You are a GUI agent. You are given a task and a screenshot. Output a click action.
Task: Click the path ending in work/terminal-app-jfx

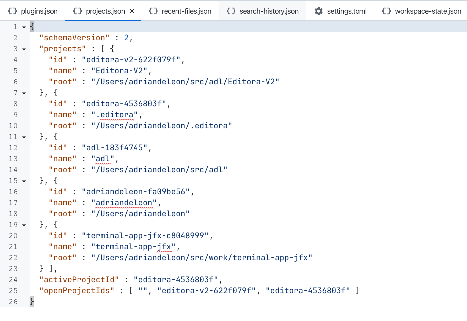[202, 258]
